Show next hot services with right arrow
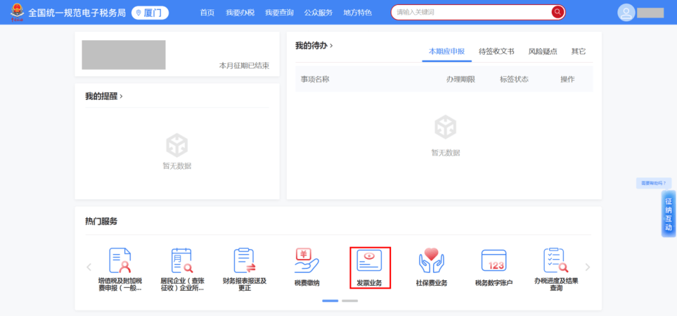Viewport: 677px width, 316px height. click(587, 267)
